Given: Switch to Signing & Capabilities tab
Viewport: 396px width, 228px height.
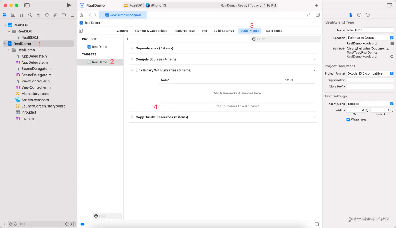Looking at the screenshot, I should (151, 31).
